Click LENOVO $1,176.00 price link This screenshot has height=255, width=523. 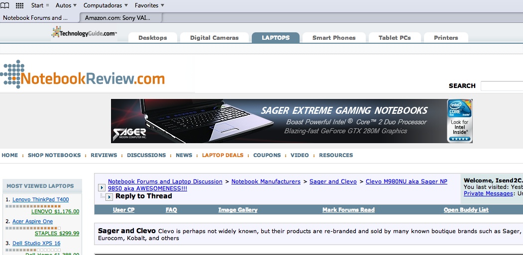(x=55, y=211)
